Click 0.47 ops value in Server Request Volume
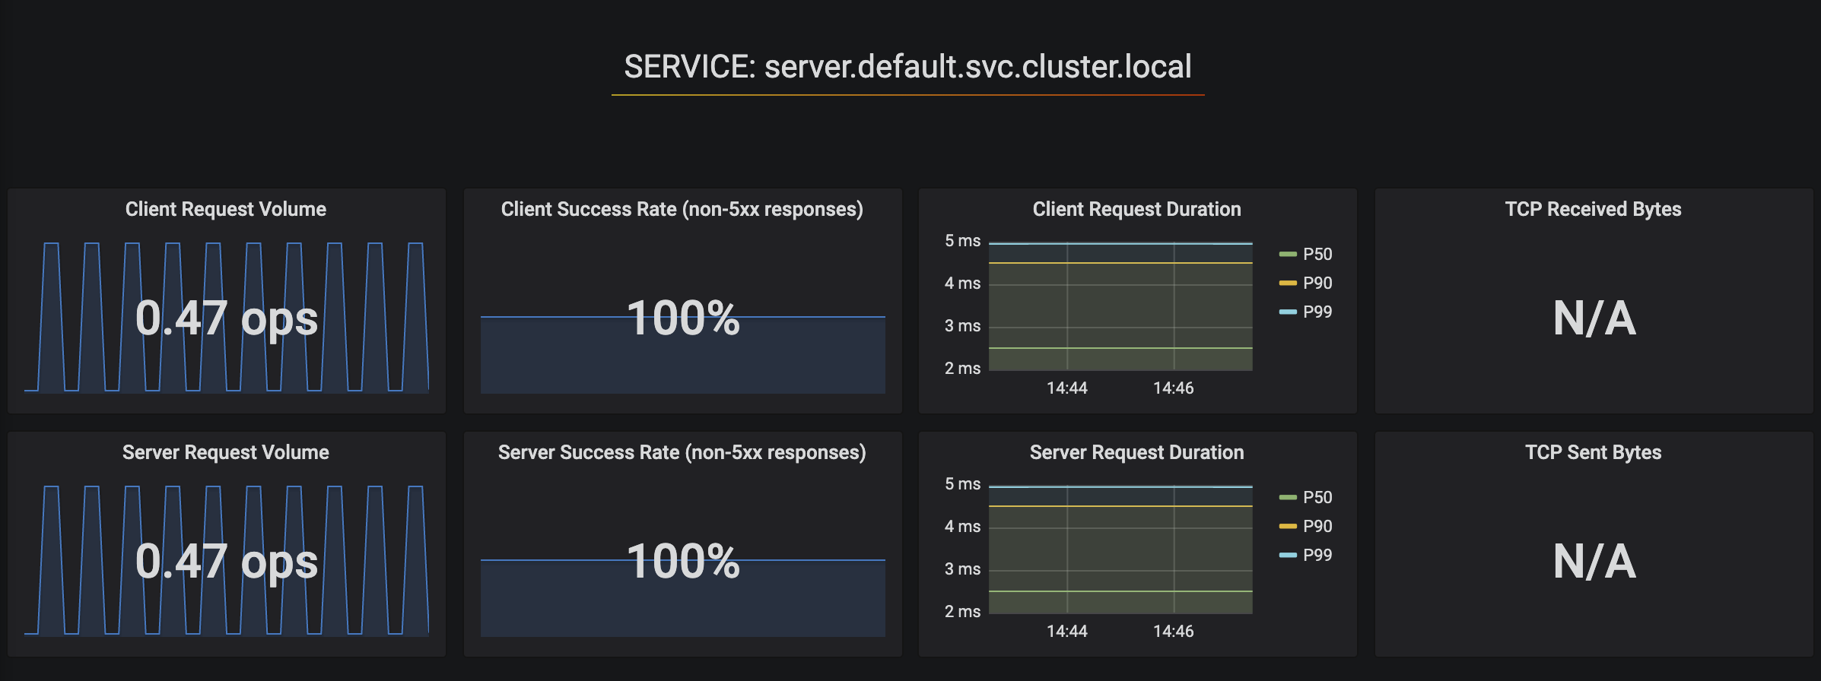 click(x=227, y=562)
